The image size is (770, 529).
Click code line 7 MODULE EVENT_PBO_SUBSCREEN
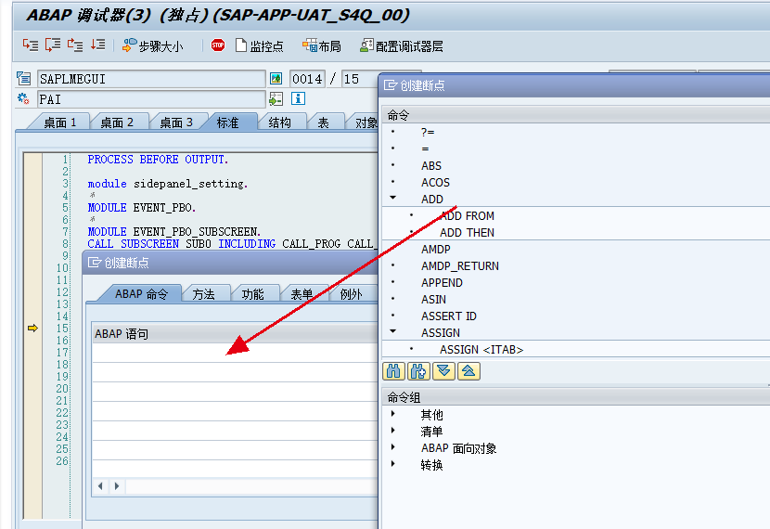[x=173, y=231]
